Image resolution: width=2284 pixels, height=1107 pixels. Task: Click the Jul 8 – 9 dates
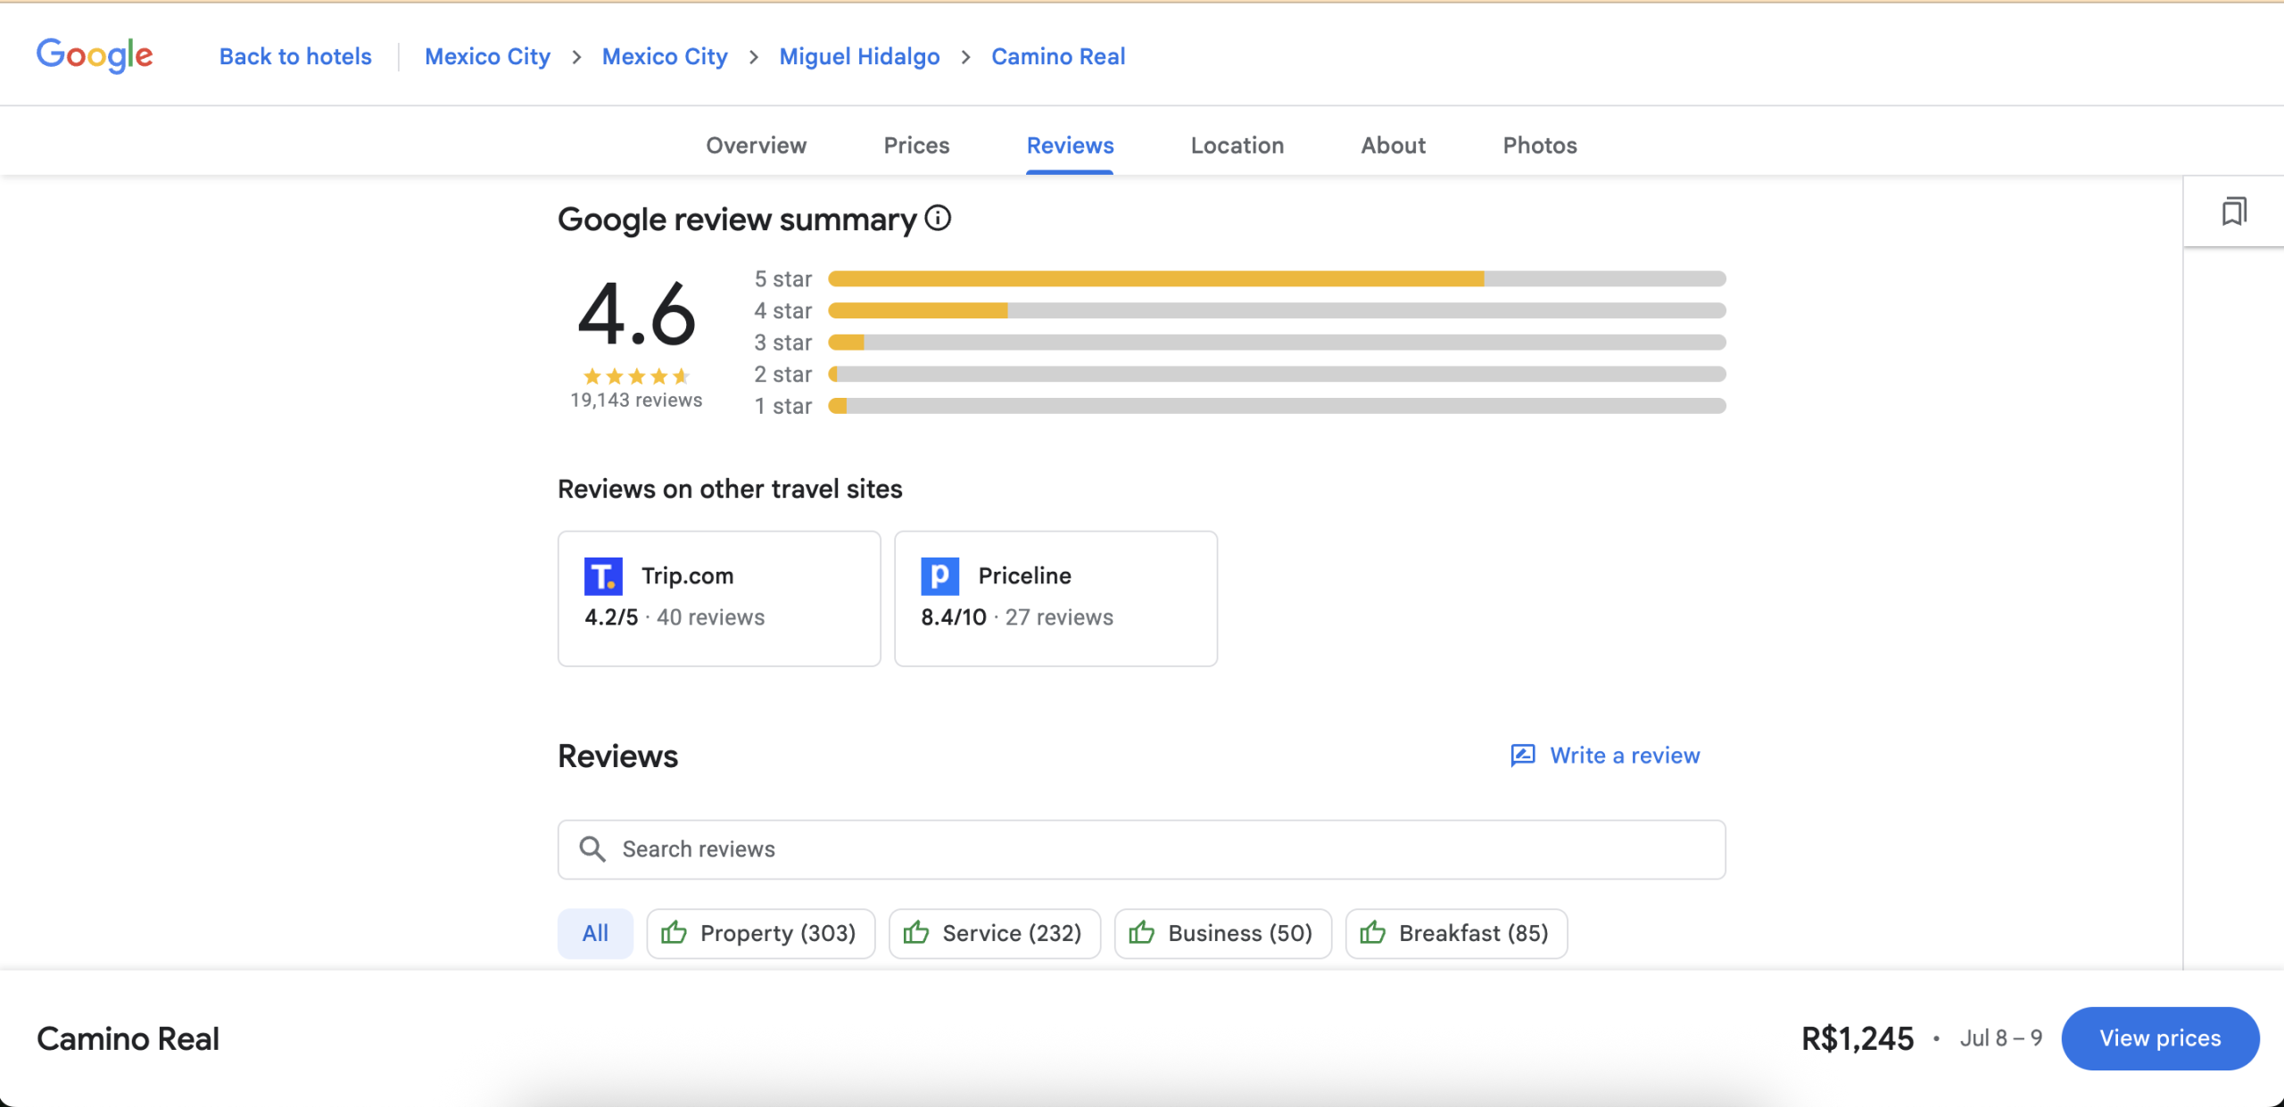[2001, 1038]
